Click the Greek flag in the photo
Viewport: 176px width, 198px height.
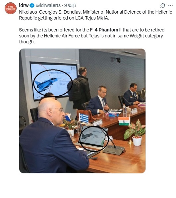[84, 118]
